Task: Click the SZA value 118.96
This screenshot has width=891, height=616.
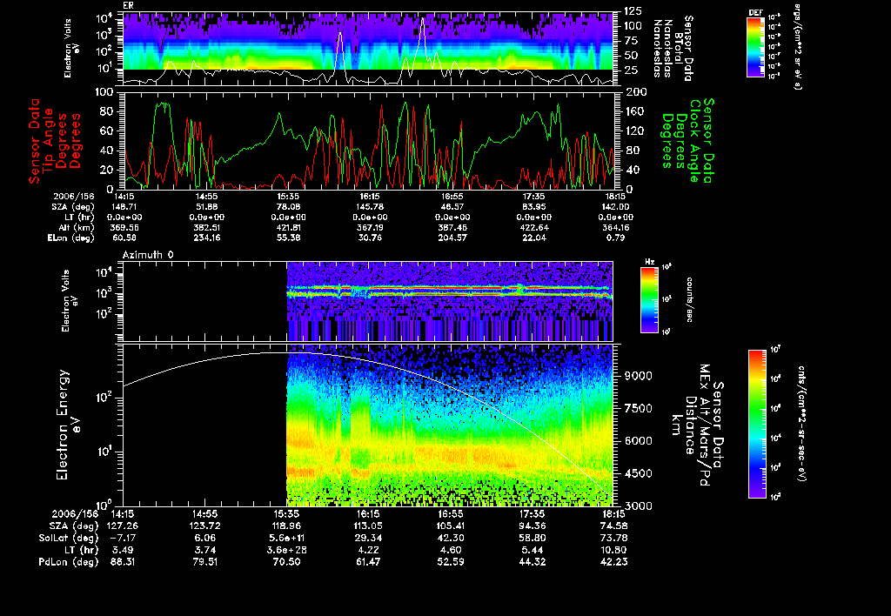Action: 287,526
